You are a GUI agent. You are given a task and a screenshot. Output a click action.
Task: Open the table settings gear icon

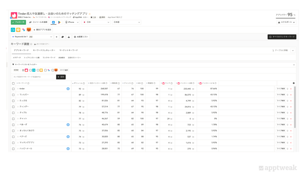[294, 83]
